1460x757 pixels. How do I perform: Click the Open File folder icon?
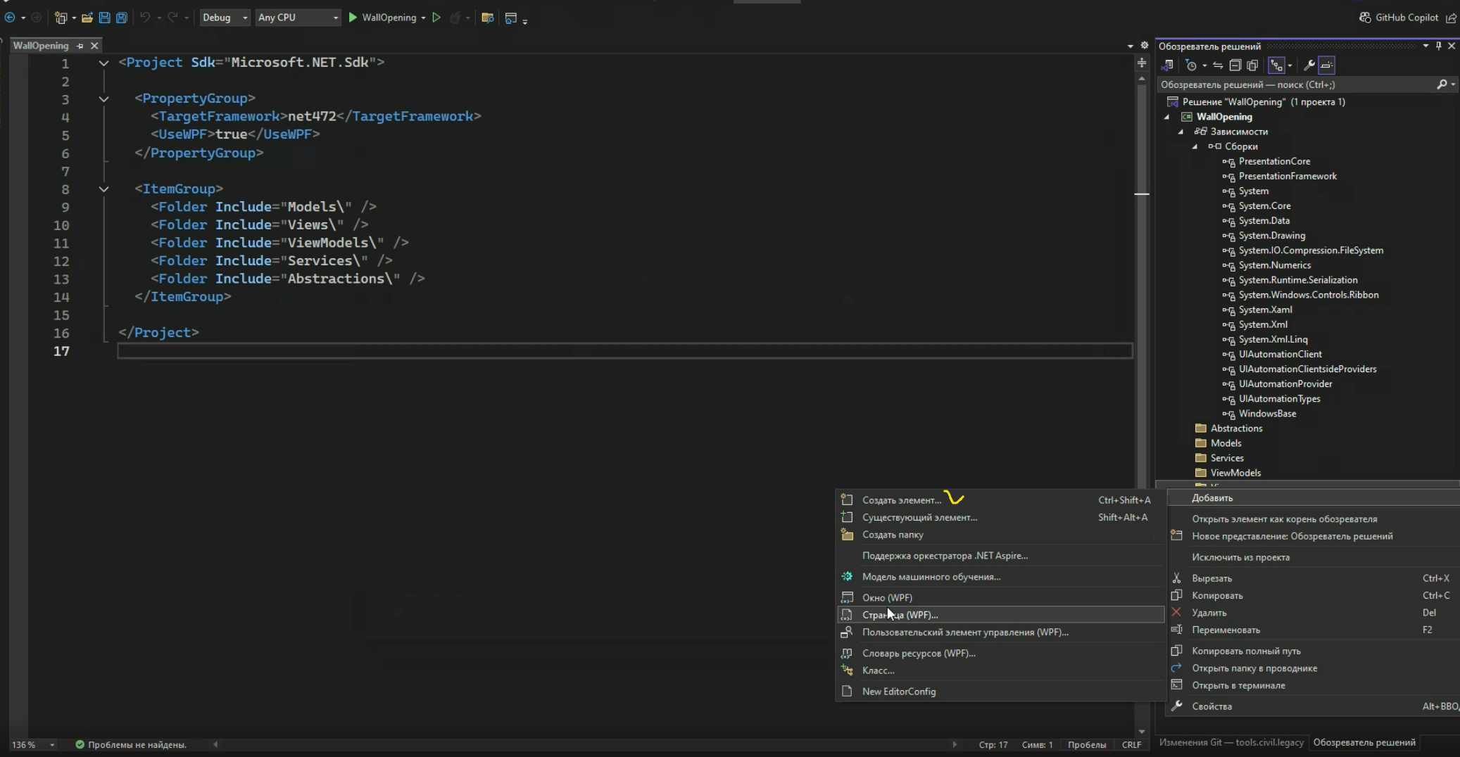[x=87, y=18]
